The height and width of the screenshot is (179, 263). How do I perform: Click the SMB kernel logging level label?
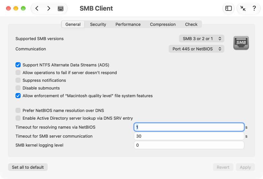[x=39, y=145]
